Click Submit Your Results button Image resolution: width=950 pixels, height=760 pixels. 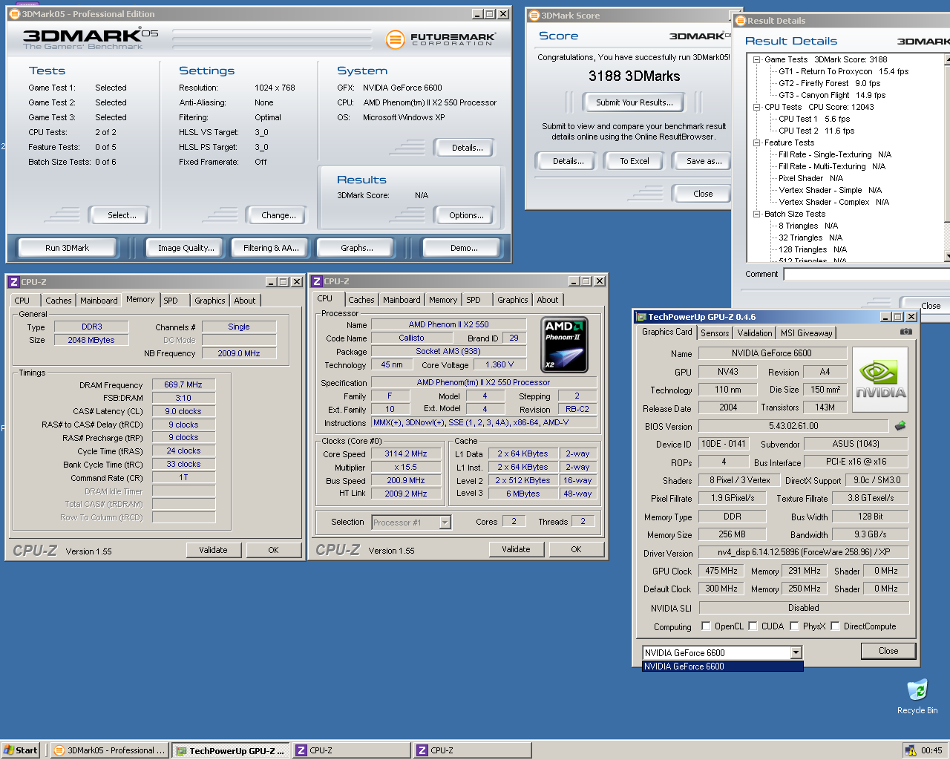coord(635,102)
